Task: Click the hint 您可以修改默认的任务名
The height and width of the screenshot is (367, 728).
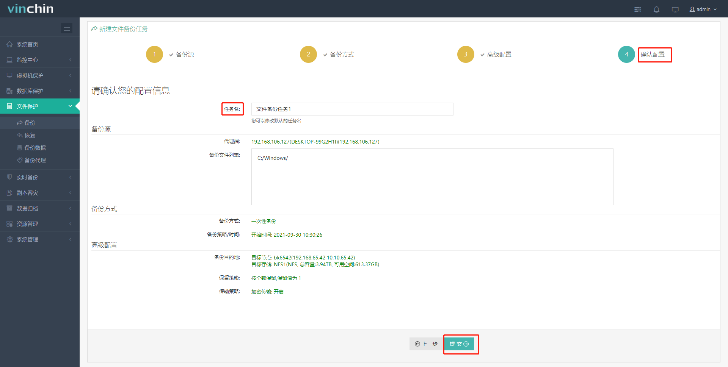Action: tap(276, 121)
